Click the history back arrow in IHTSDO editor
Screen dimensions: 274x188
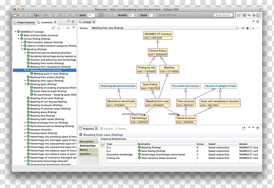[x=253, y=28]
